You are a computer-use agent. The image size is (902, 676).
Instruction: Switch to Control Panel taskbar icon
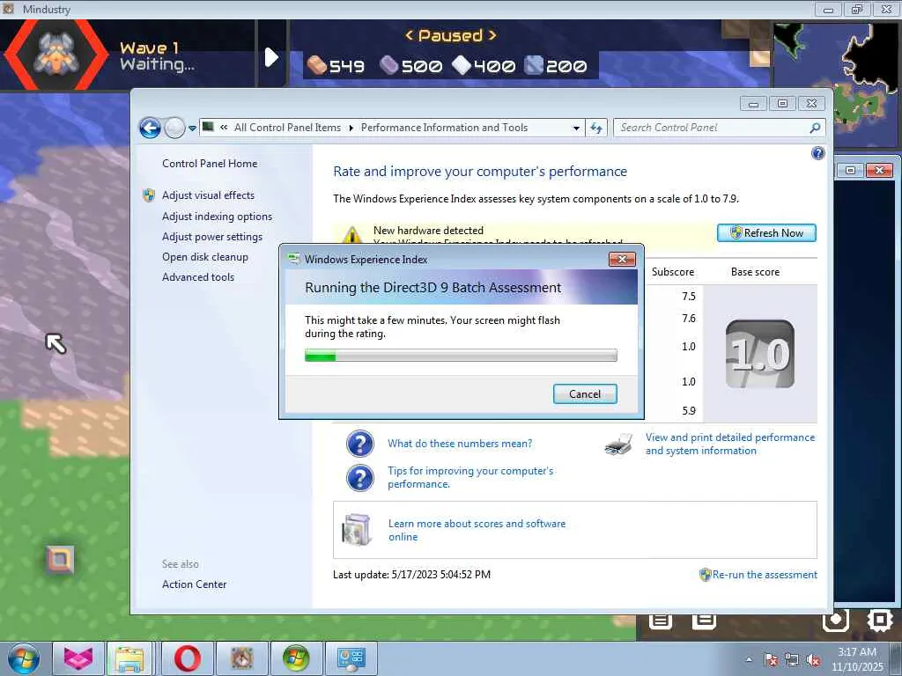pos(351,658)
